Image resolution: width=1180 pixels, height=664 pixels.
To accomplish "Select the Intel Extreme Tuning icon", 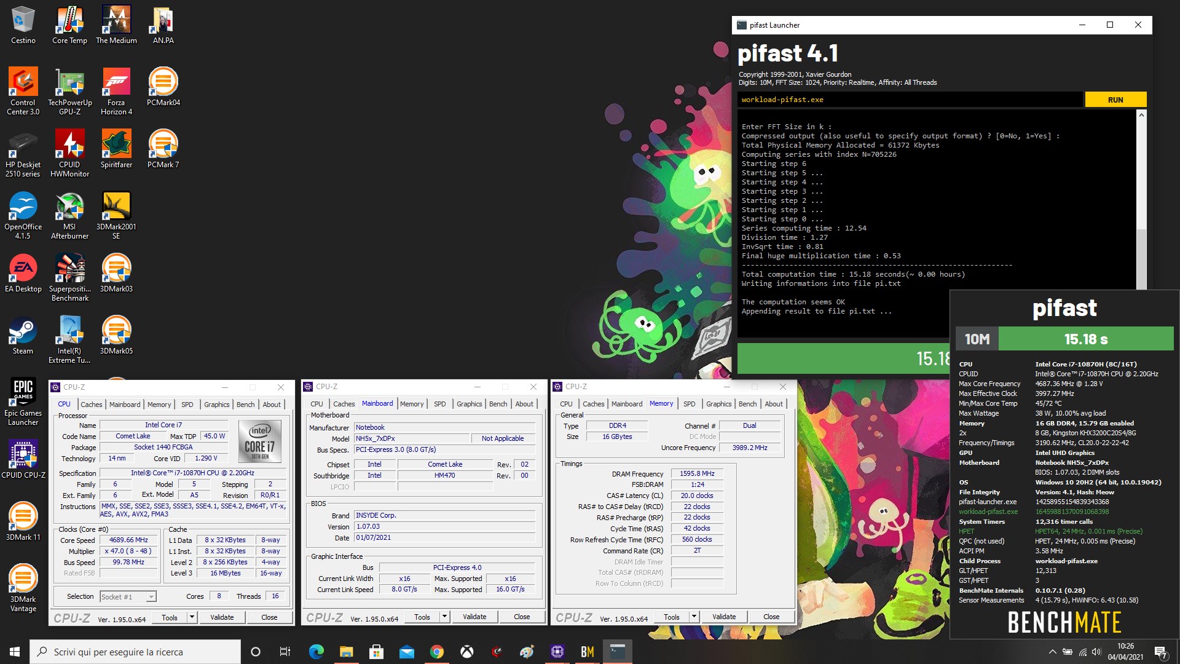I will pyautogui.click(x=69, y=339).
